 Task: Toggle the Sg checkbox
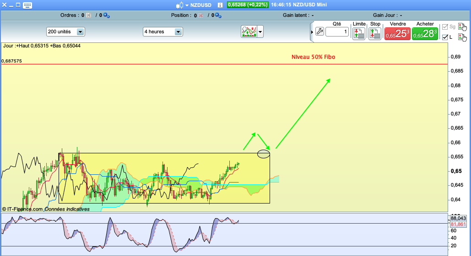click(444, 27)
